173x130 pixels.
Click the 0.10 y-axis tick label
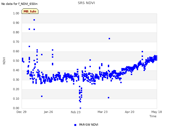(16, 99)
